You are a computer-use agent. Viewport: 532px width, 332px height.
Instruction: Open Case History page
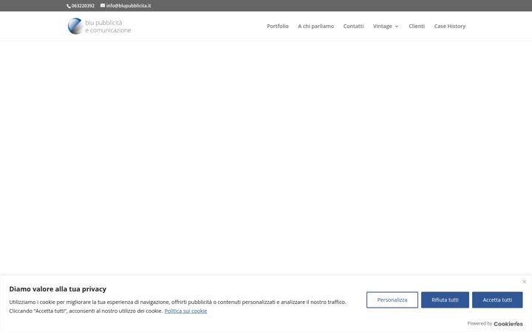click(449, 26)
